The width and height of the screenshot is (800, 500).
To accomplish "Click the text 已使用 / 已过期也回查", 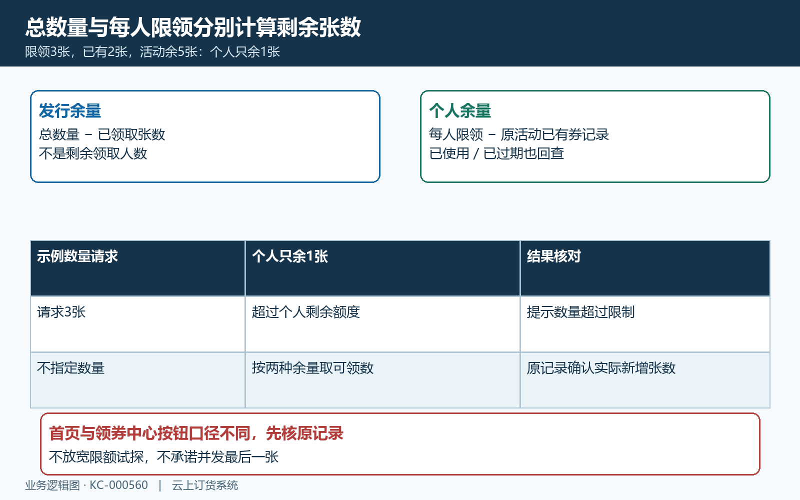I will pyautogui.click(x=496, y=153).
